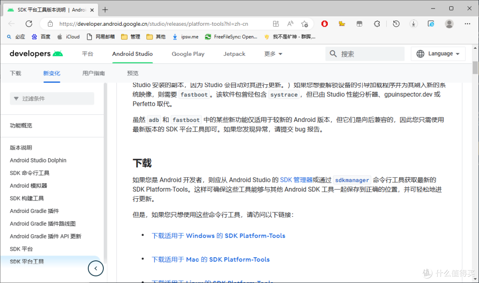Open ipsw.me bookmark

point(185,37)
